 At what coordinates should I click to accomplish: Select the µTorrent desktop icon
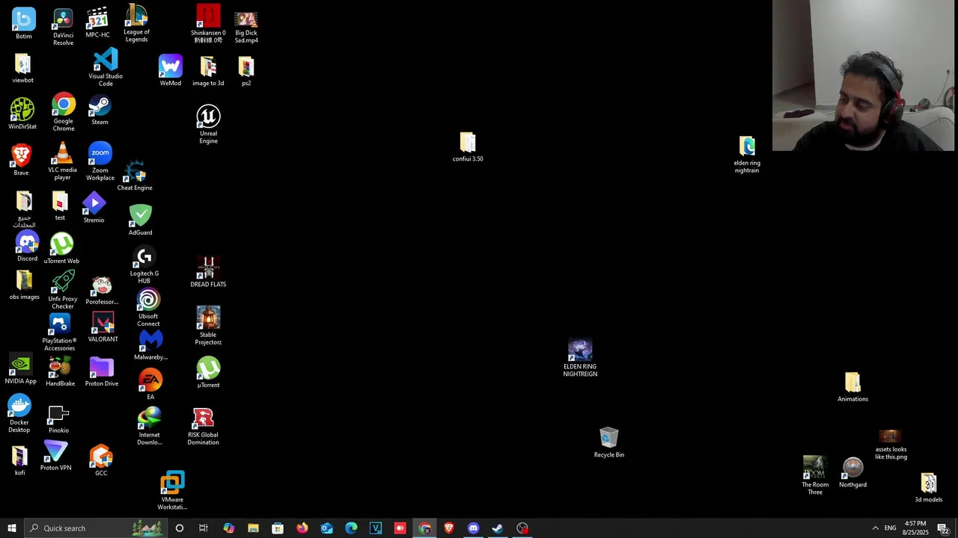pyautogui.click(x=208, y=371)
